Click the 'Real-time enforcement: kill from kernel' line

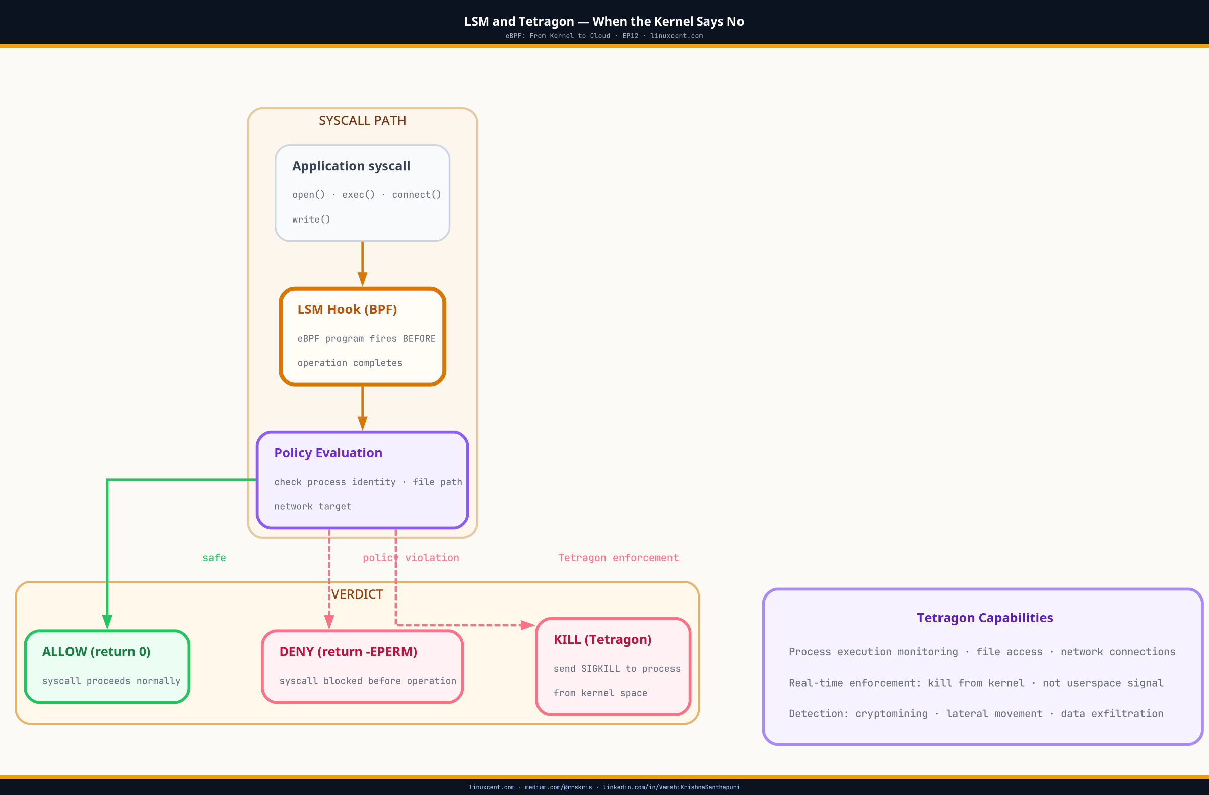pos(976,683)
